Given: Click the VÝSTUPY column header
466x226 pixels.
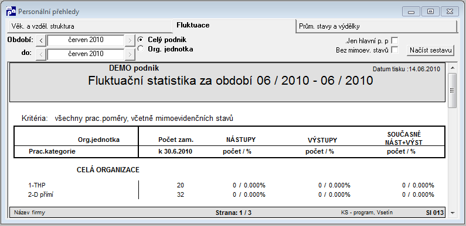Looking at the screenshot, I should click(x=322, y=140).
